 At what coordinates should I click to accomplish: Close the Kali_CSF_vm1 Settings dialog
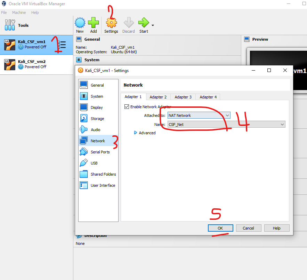point(285,70)
